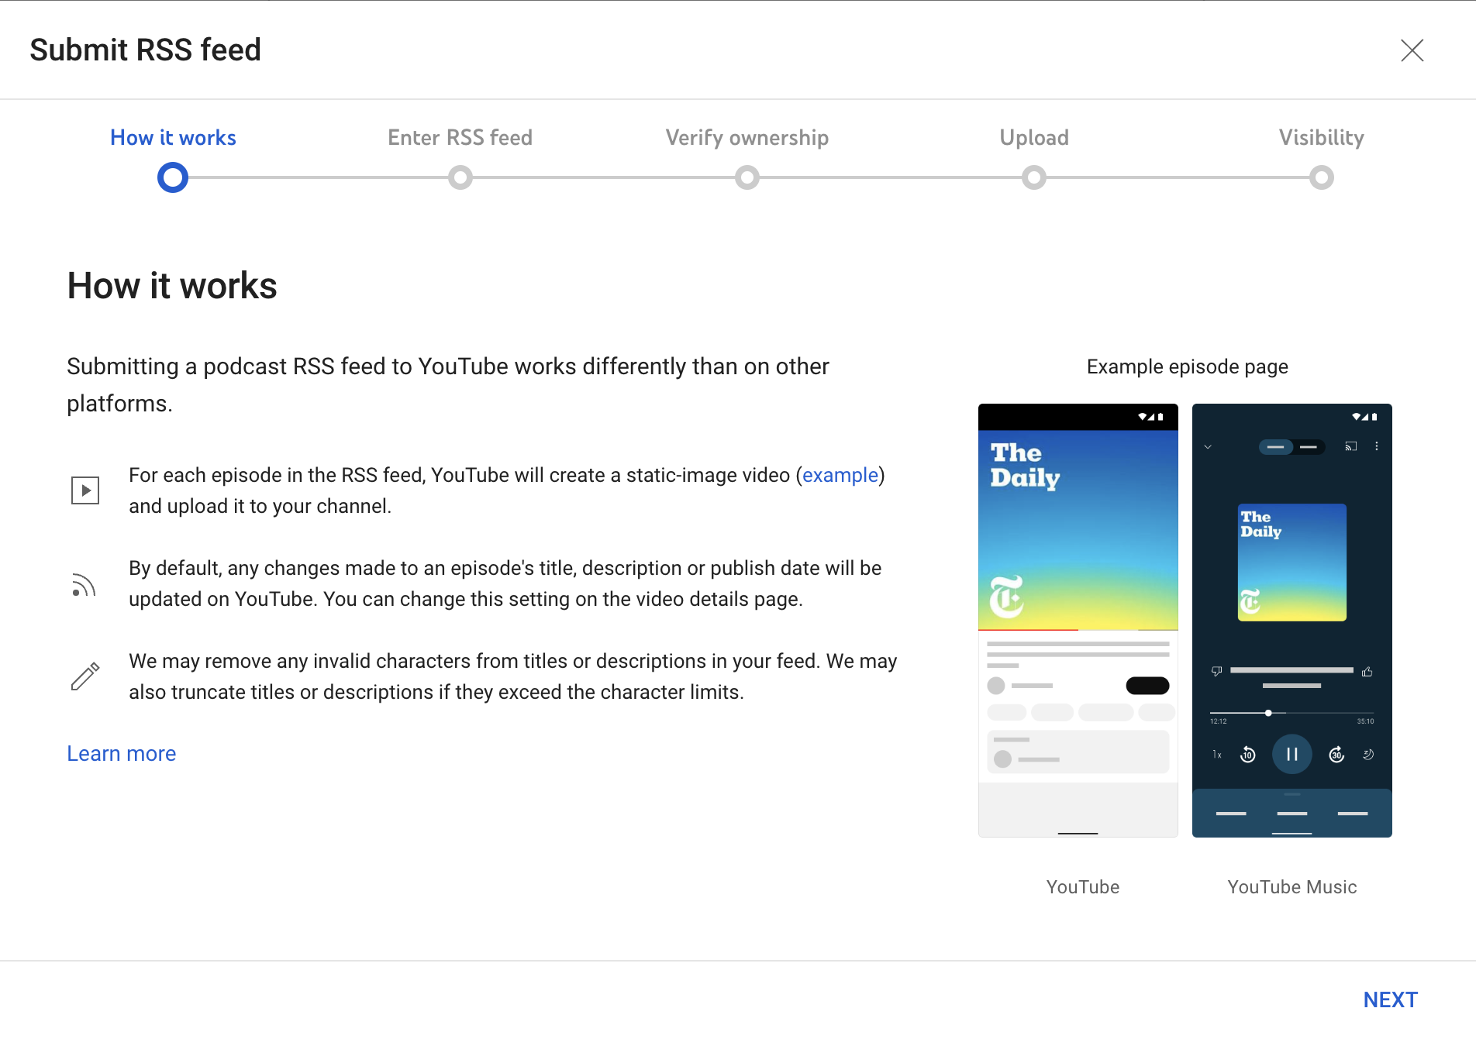Close the Submit RSS feed dialog
1476x1039 pixels.
click(1412, 50)
